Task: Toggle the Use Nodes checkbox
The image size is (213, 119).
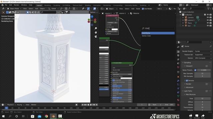Action: click(143, 9)
